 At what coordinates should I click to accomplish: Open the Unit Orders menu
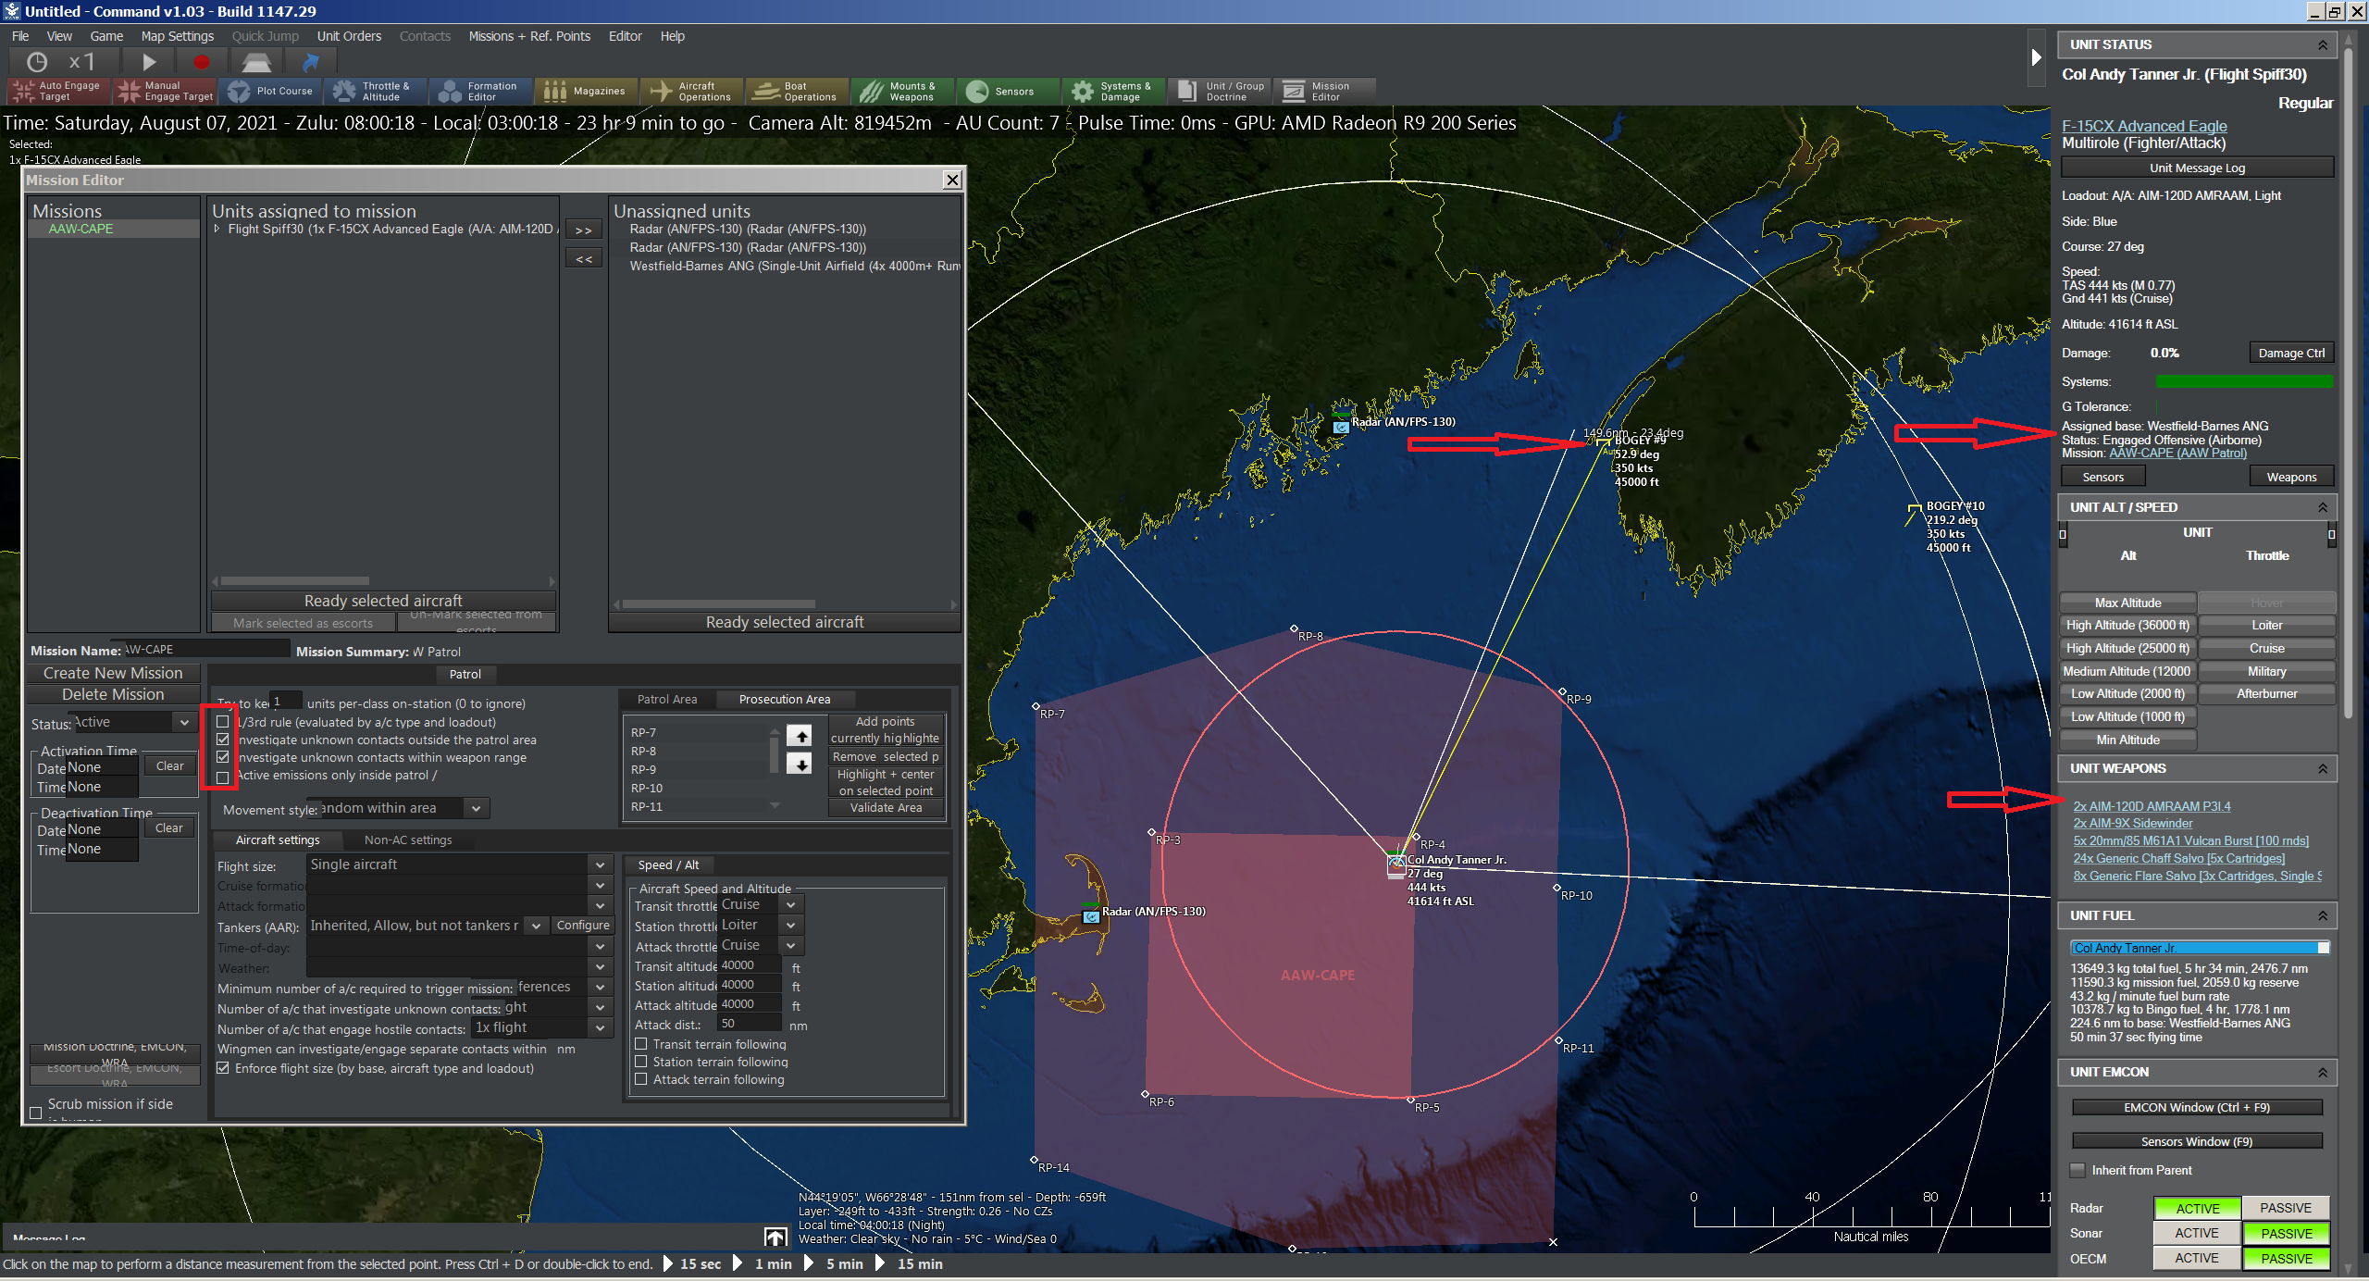pyautogui.click(x=348, y=36)
